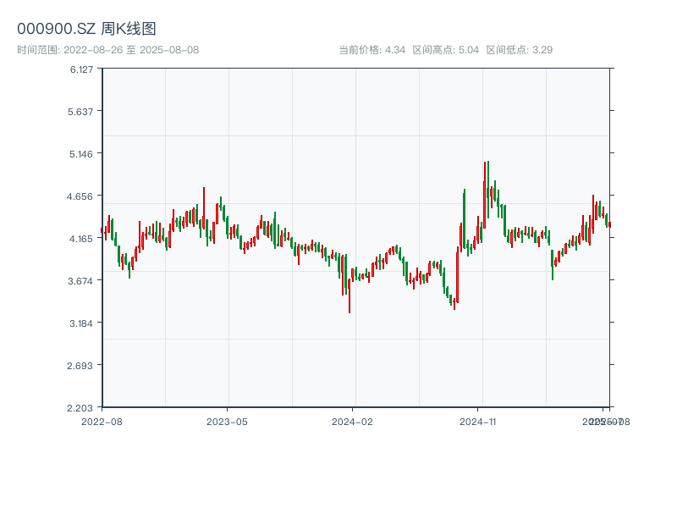Click the 区间高点 5.04 label
The image size is (677, 508).
point(446,50)
